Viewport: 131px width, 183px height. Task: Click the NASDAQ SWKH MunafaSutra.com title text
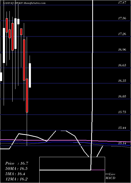(24, 3)
